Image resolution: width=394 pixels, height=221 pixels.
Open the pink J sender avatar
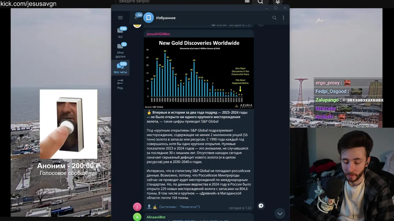(137, 207)
